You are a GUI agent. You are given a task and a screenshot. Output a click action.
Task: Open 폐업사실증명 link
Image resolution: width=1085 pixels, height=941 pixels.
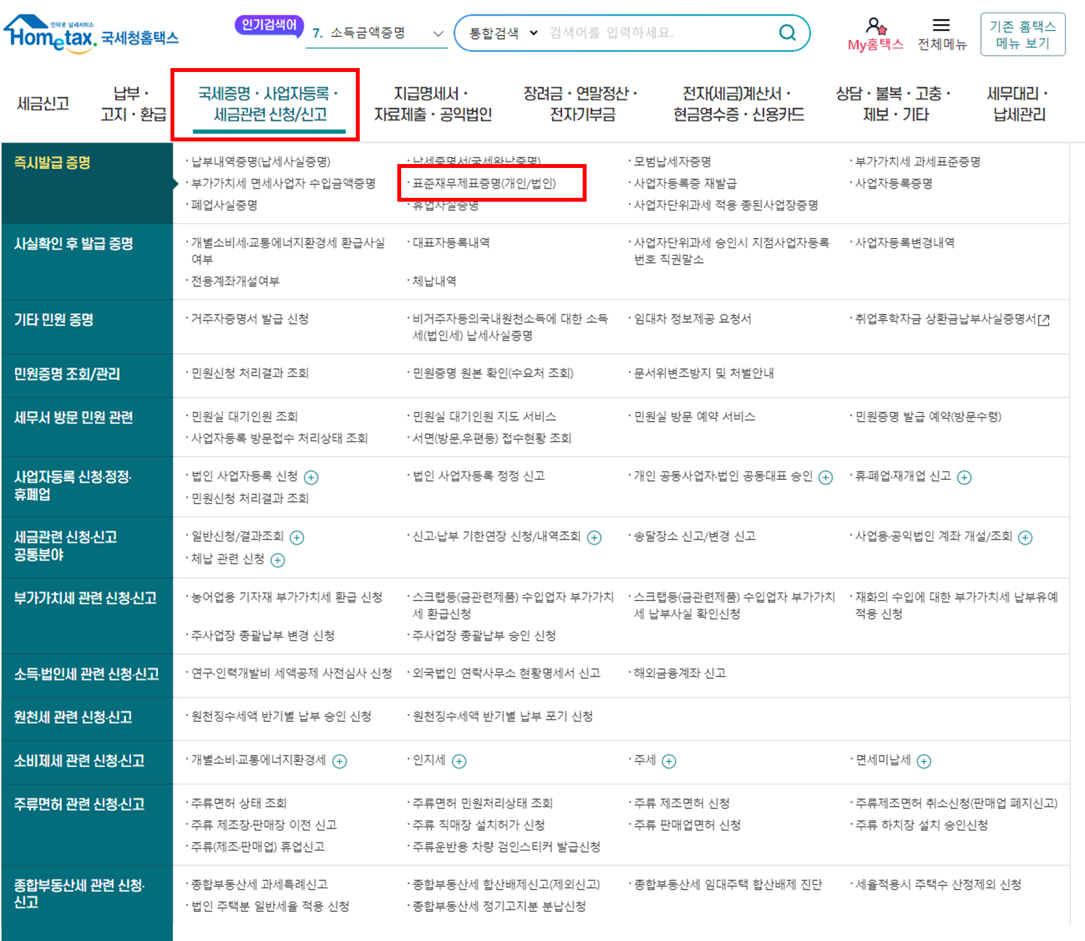[x=224, y=205]
